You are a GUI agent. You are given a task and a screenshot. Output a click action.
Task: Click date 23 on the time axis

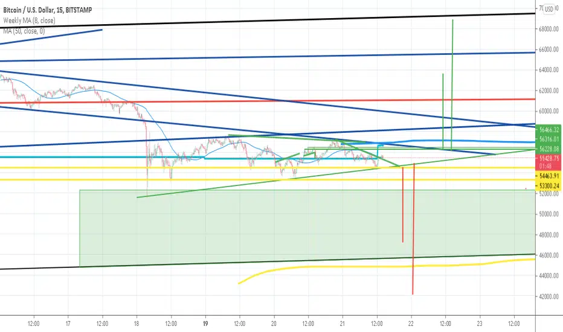coord(480,324)
